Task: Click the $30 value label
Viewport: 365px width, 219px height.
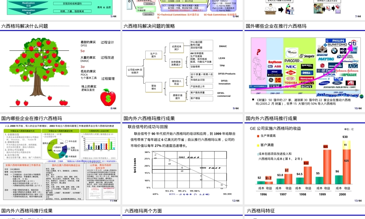Action: (345, 137)
